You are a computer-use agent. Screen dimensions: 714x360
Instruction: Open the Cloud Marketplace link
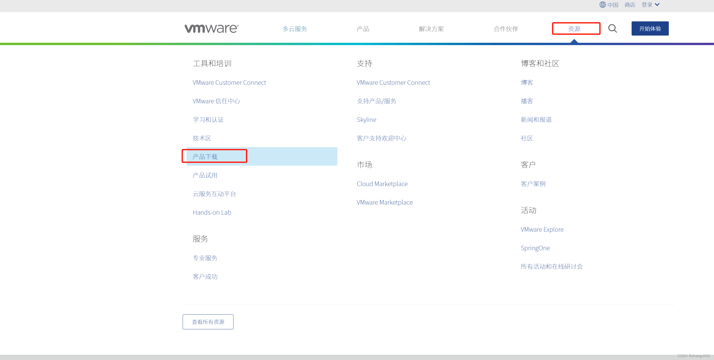(382, 183)
